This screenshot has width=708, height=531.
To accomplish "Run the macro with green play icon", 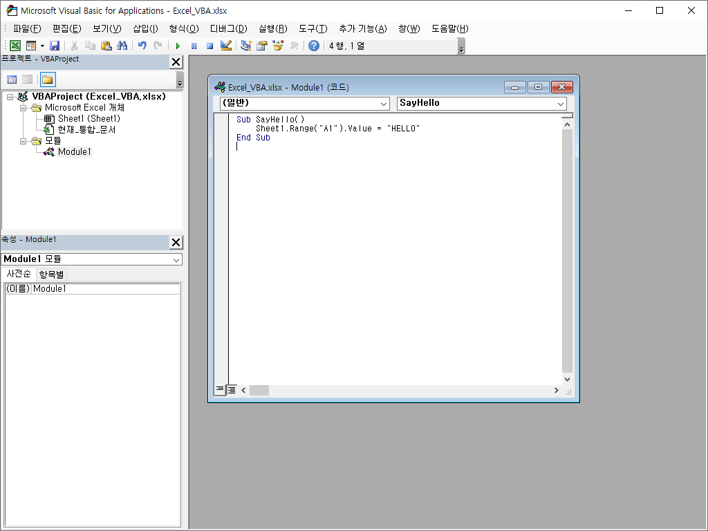I will click(x=178, y=46).
